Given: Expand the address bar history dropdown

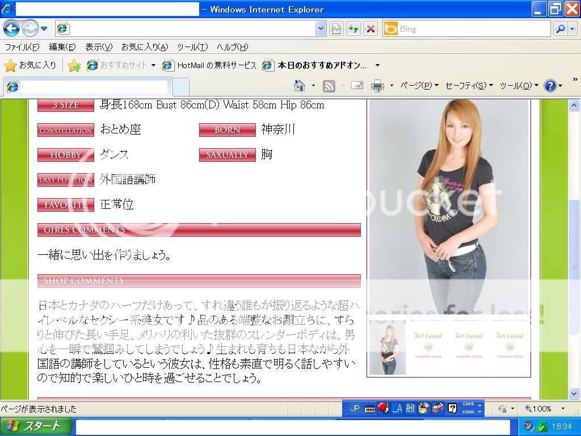Looking at the screenshot, I should 321,28.
